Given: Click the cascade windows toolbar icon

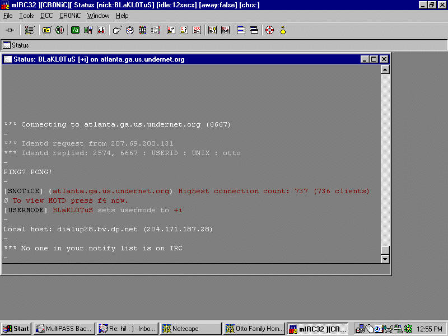Looking at the screenshot, I should pos(254,30).
